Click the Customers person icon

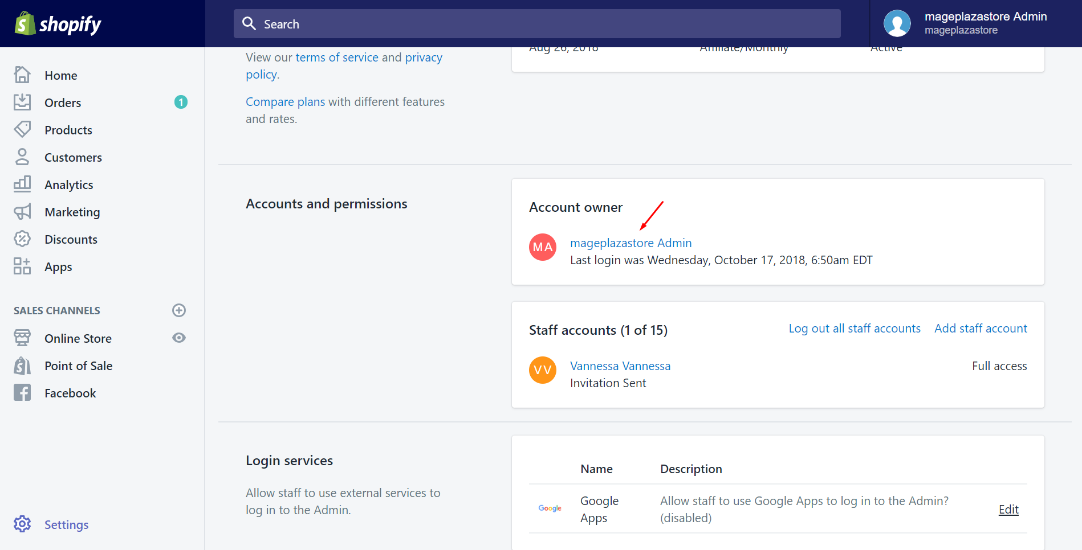click(x=22, y=157)
